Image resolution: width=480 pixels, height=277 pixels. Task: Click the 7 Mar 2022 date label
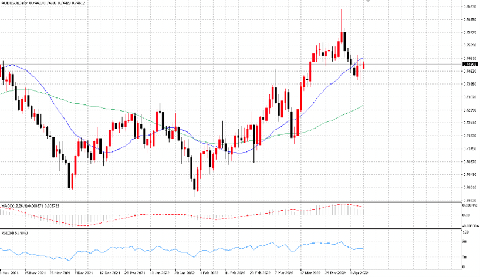(x=285, y=272)
